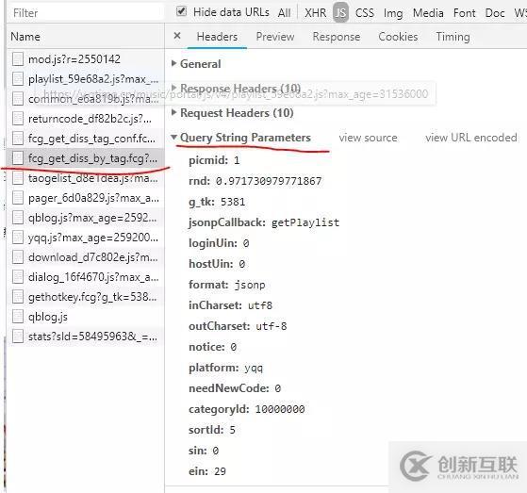Select the plain qblog.js request
The height and width of the screenshot is (493, 527).
[86, 316]
